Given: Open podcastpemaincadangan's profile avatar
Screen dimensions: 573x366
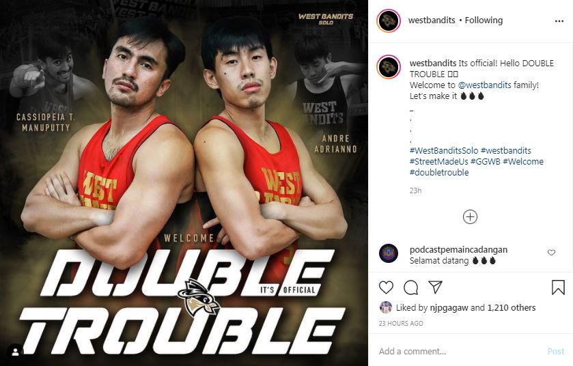Looking at the screenshot, I should point(389,253).
